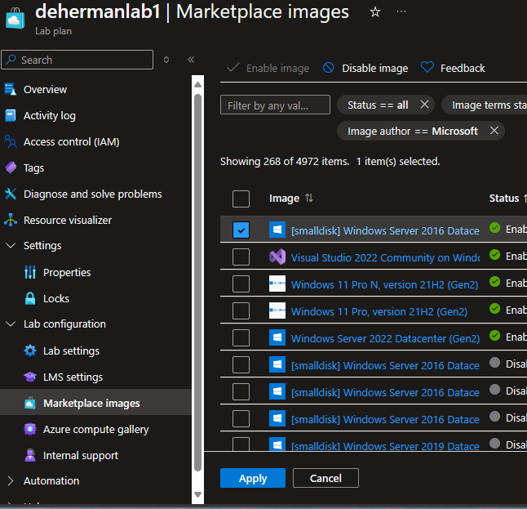The height and width of the screenshot is (509, 527).
Task: Click Enable image checkmark button
Action: point(268,68)
